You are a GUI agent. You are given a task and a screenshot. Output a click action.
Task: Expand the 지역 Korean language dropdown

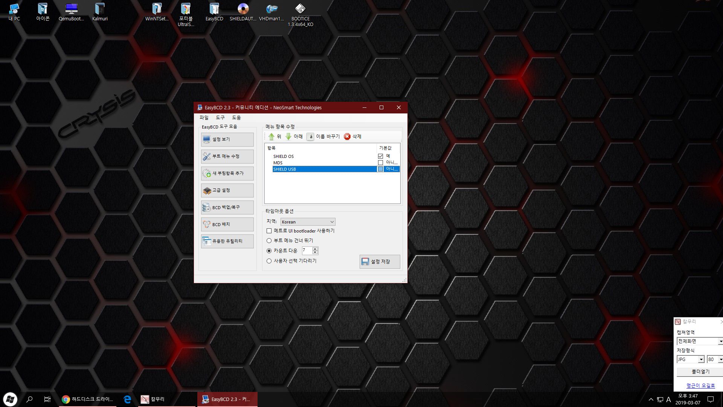[308, 222]
